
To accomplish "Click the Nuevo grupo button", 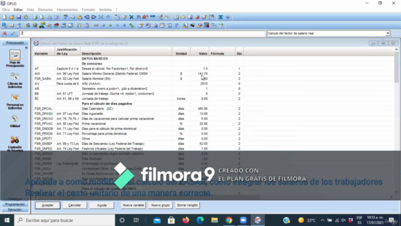I will [x=160, y=205].
